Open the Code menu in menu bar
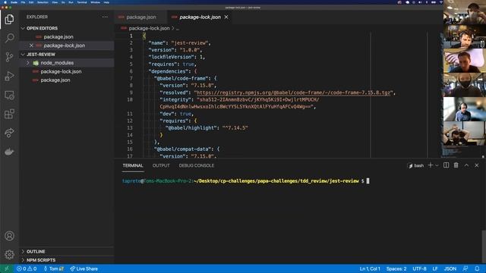The height and width of the screenshot is (273, 486). tap(14, 2)
